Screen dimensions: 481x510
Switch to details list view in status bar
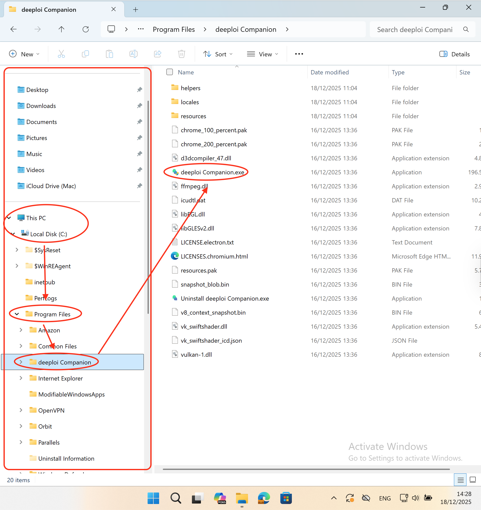[x=460, y=480]
